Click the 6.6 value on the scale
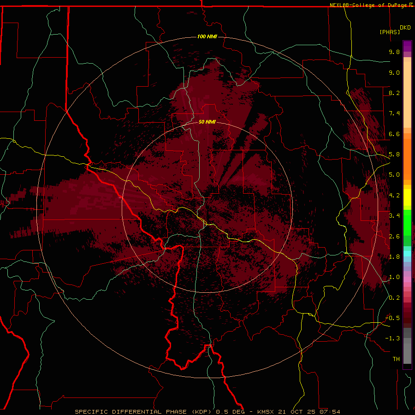 click(394, 134)
